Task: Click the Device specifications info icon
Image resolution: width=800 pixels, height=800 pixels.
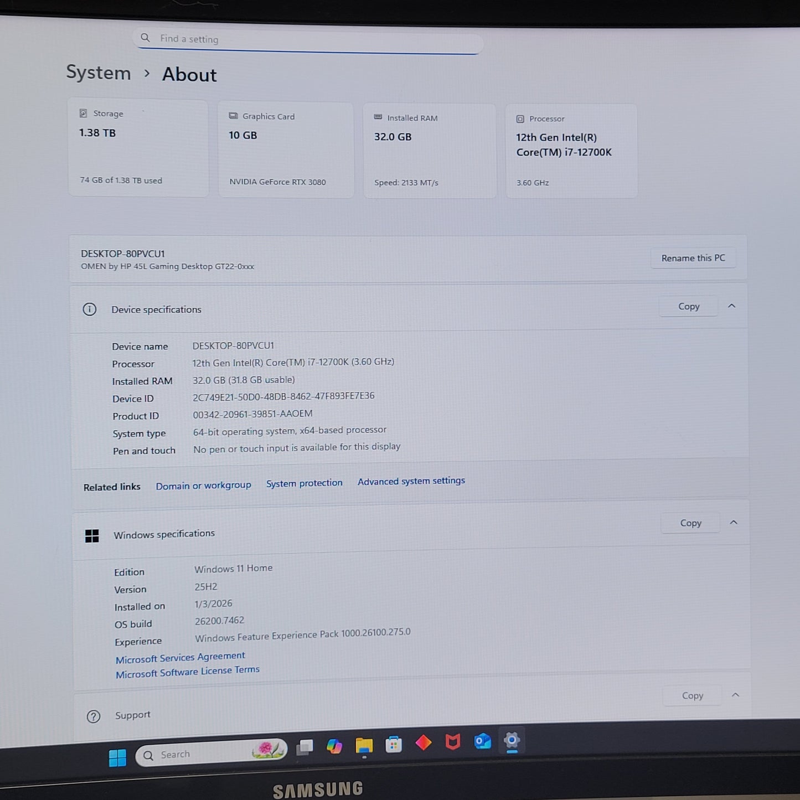Action: click(x=89, y=309)
